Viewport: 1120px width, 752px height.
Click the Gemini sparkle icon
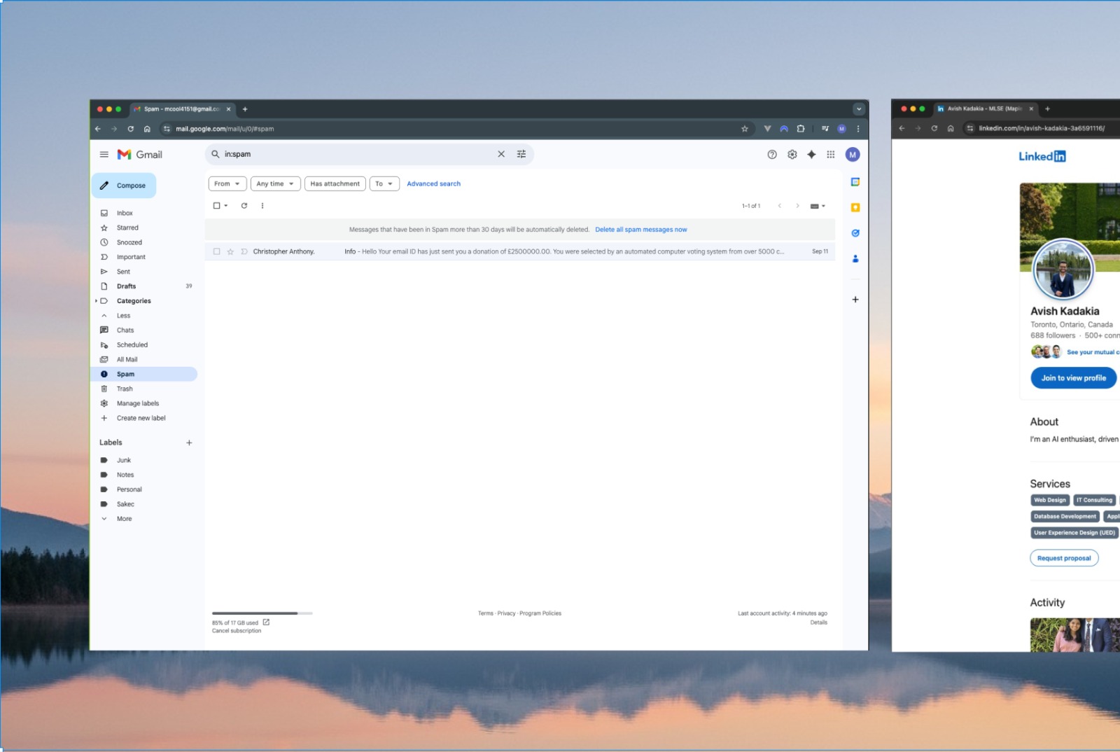coord(811,155)
